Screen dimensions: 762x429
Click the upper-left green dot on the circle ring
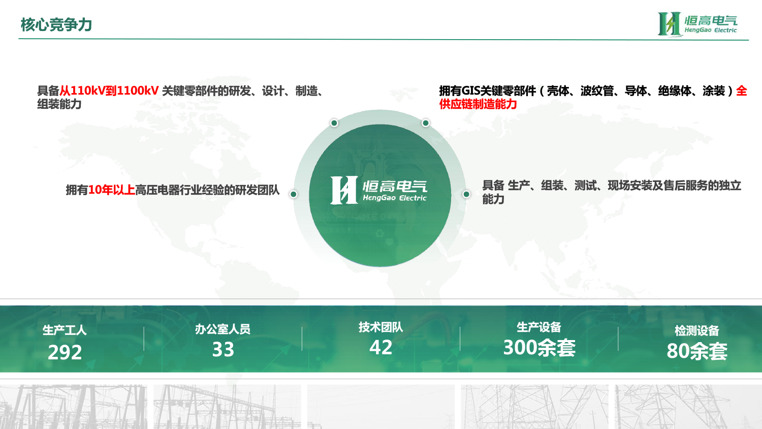tap(334, 123)
